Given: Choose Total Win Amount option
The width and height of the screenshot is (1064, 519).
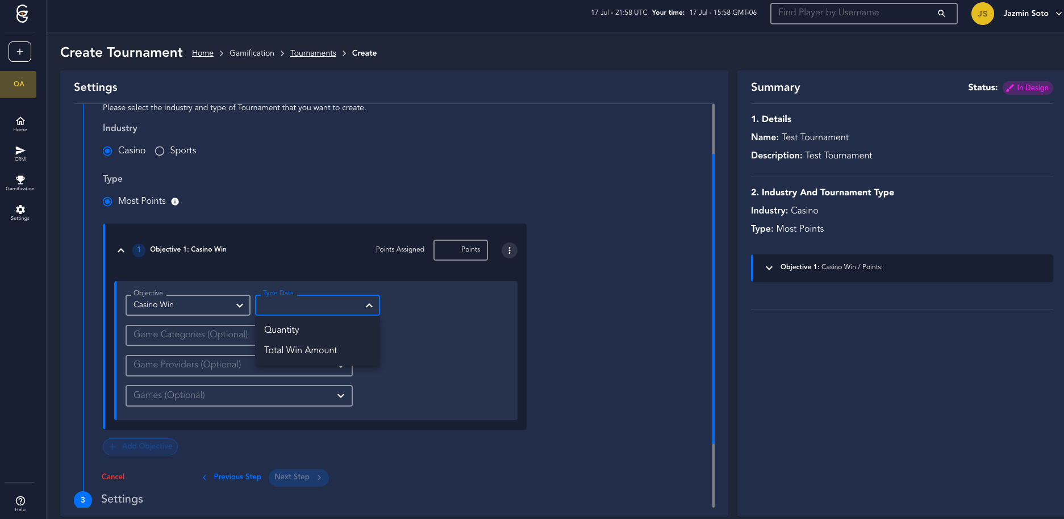Looking at the screenshot, I should click(301, 350).
